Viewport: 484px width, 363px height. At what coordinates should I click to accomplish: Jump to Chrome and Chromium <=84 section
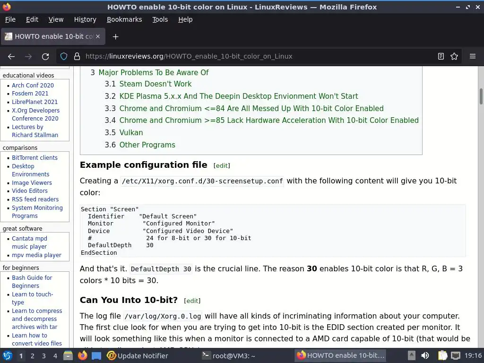tap(251, 109)
